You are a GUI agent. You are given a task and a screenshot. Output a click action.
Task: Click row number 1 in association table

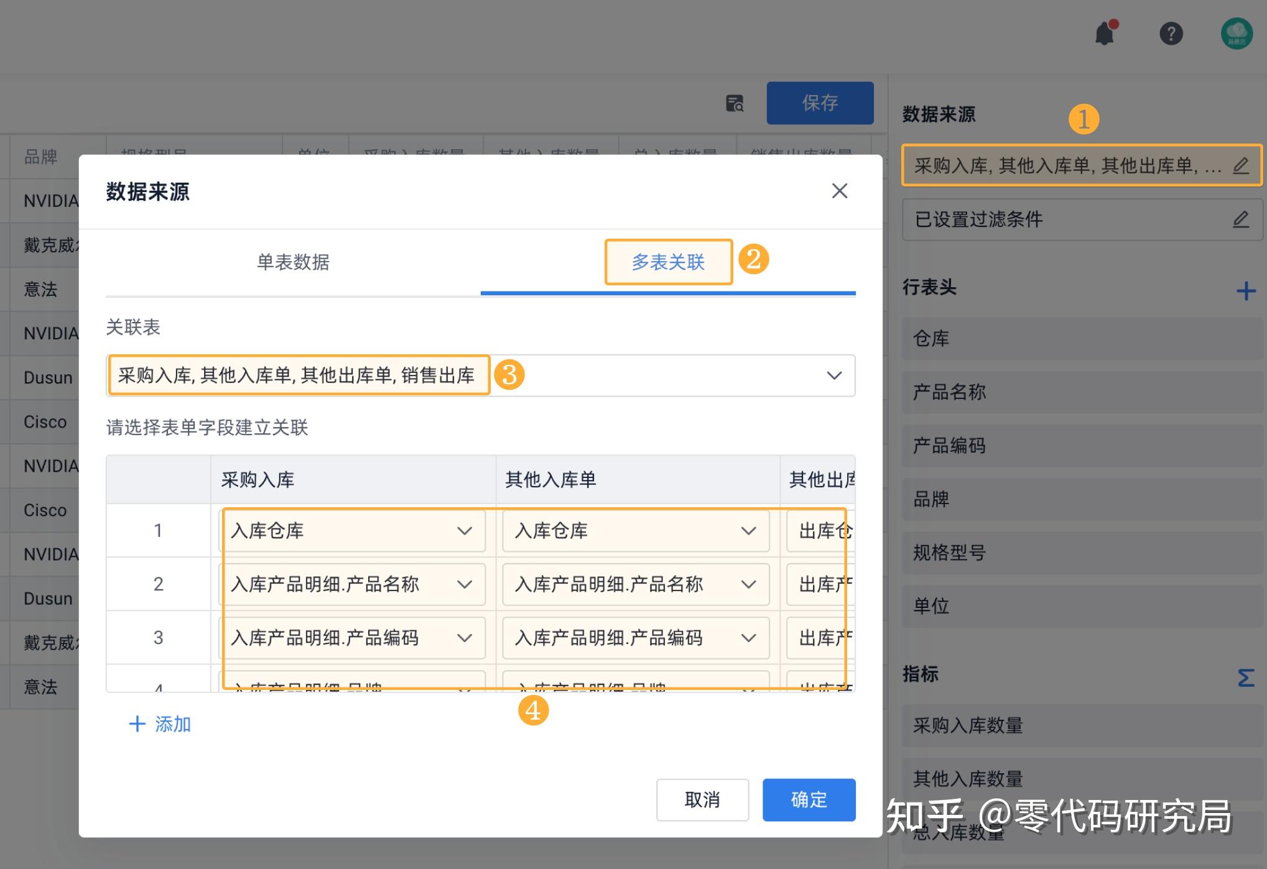click(158, 530)
